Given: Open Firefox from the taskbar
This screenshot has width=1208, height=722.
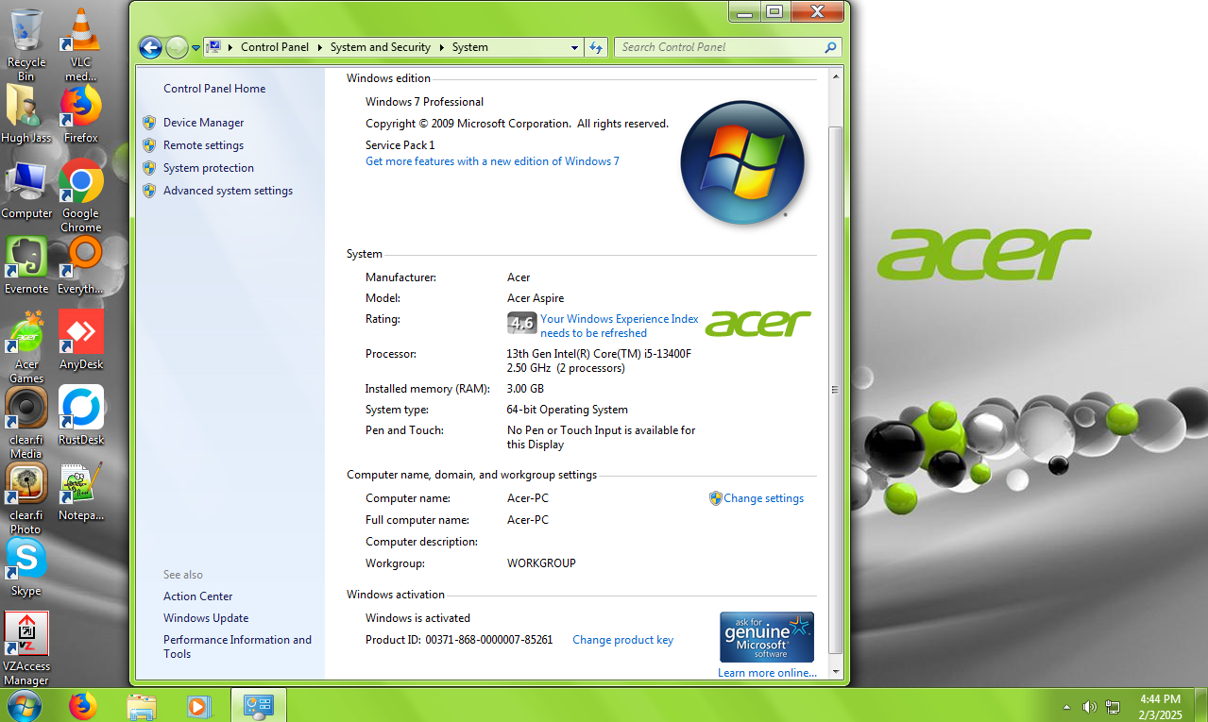Looking at the screenshot, I should click(x=83, y=705).
